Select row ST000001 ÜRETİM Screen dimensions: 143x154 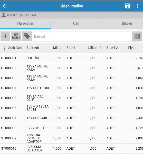pyautogui.click(x=71, y=58)
